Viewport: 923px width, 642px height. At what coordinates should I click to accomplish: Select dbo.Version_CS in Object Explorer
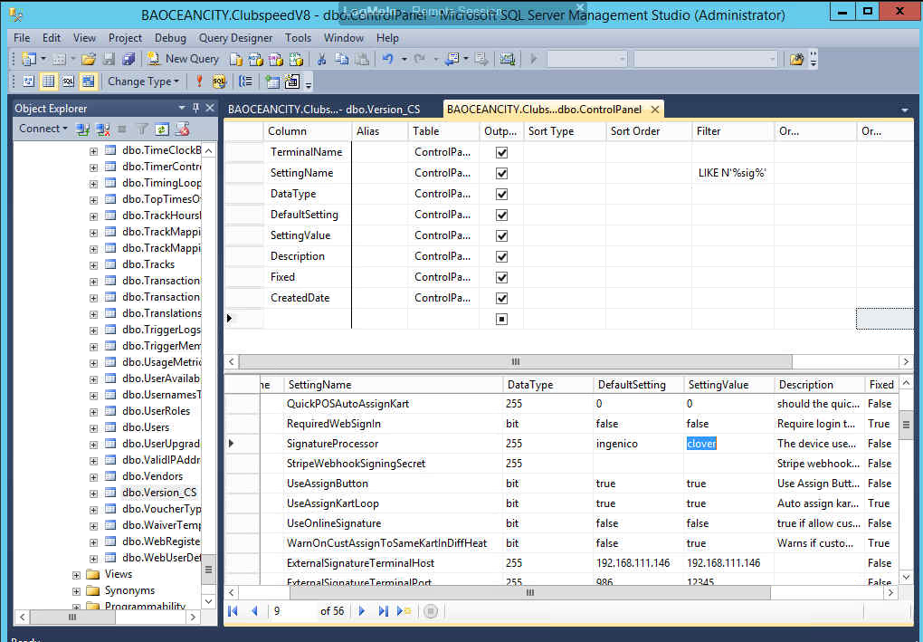(x=159, y=493)
